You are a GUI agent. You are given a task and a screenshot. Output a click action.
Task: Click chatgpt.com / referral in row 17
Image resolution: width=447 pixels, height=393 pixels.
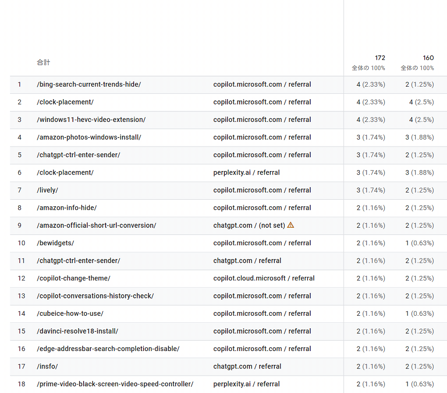click(x=247, y=367)
